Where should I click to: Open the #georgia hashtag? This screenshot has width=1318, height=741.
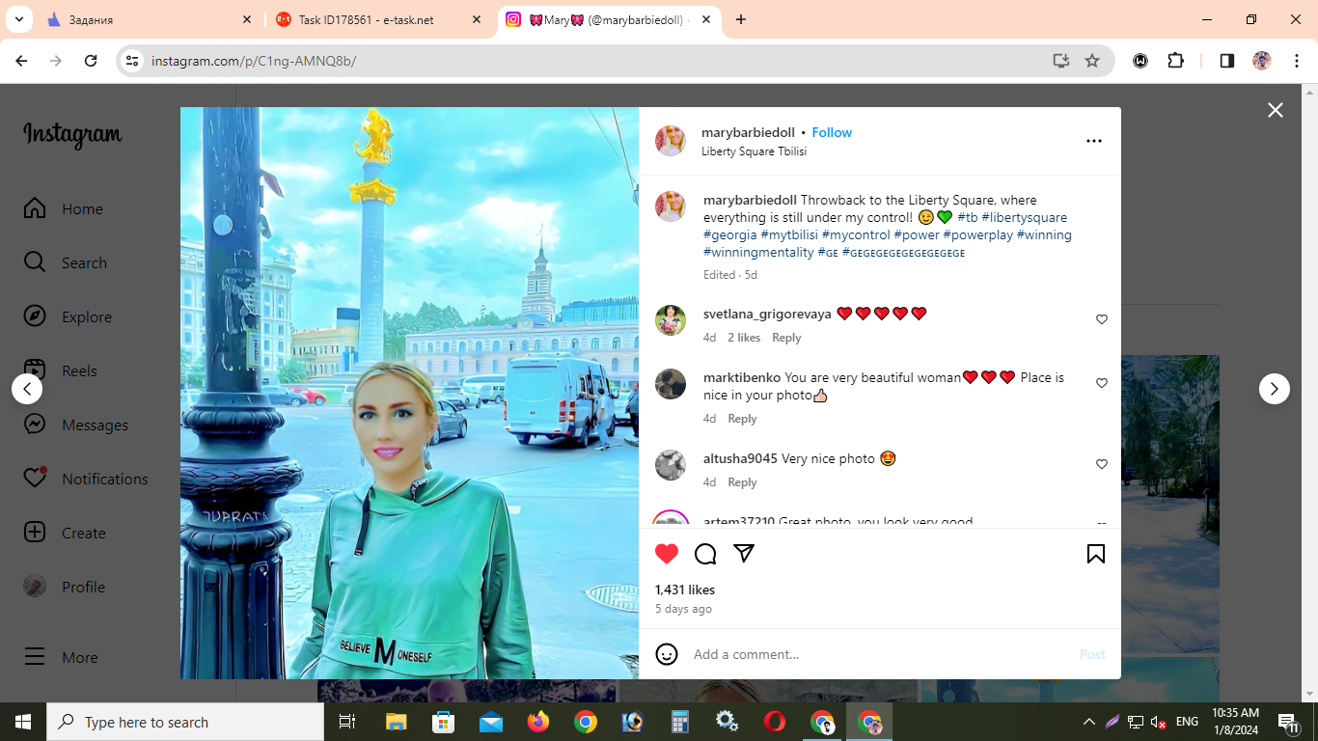[730, 234]
